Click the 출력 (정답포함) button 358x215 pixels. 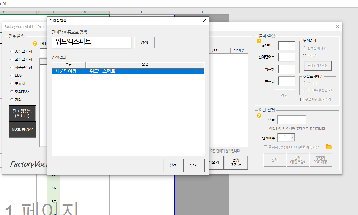coord(297,160)
